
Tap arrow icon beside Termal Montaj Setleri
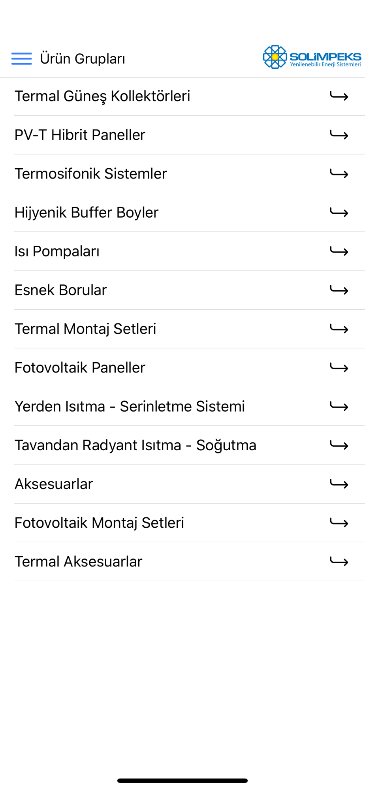pyautogui.click(x=339, y=329)
